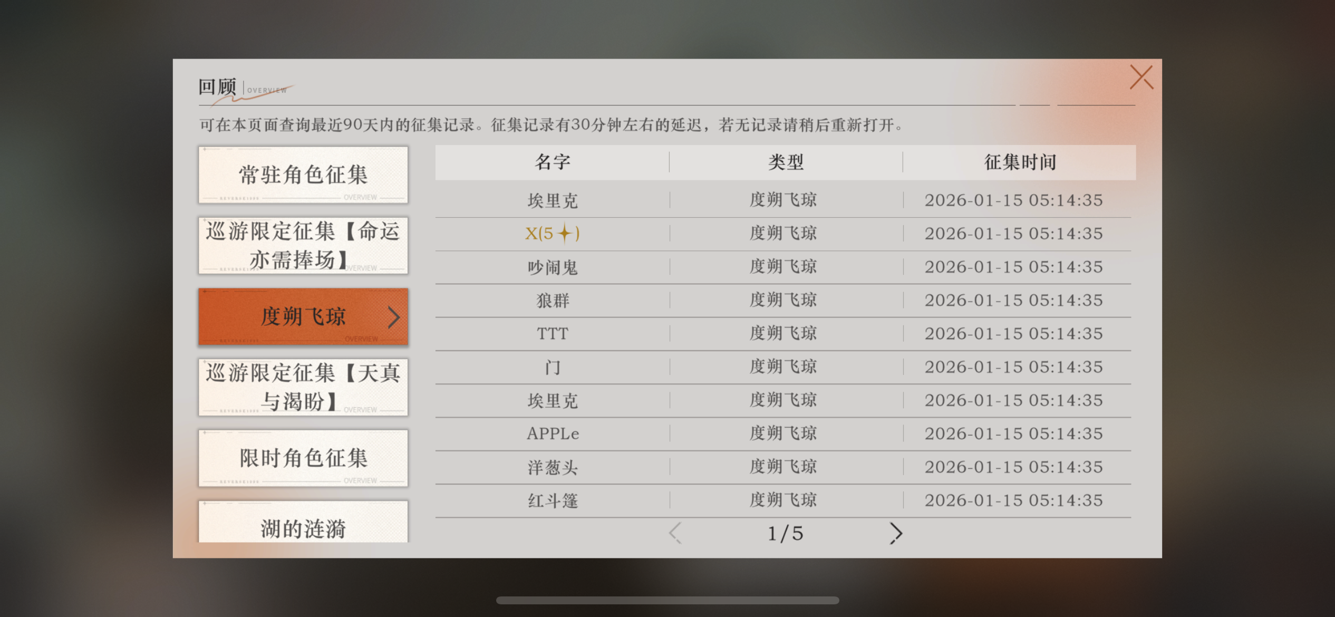Screen dimensions: 1335x617
Task: Go to the previous records page
Action: 675,533
